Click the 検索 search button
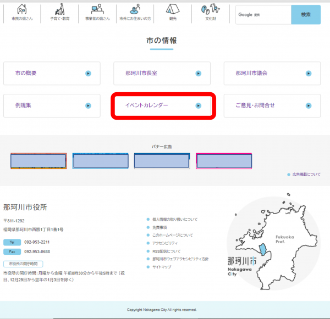Viewport: 330px width, 319px height. (306, 15)
